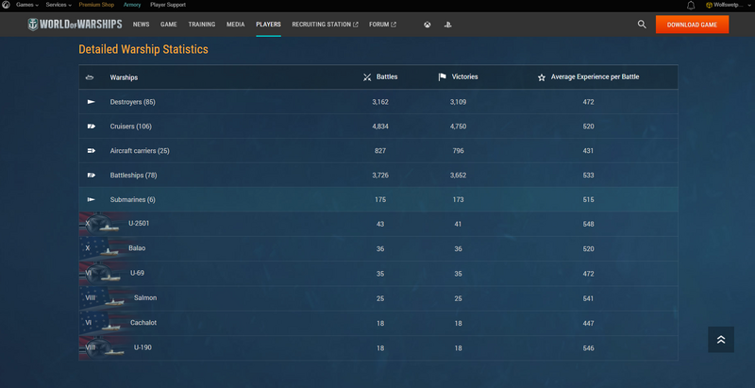Expand the Battleships (78) row

(x=133, y=175)
